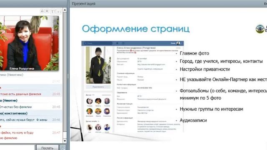Click the chat scroll down arrow
This screenshot has height=150, width=267.
(x=65, y=141)
